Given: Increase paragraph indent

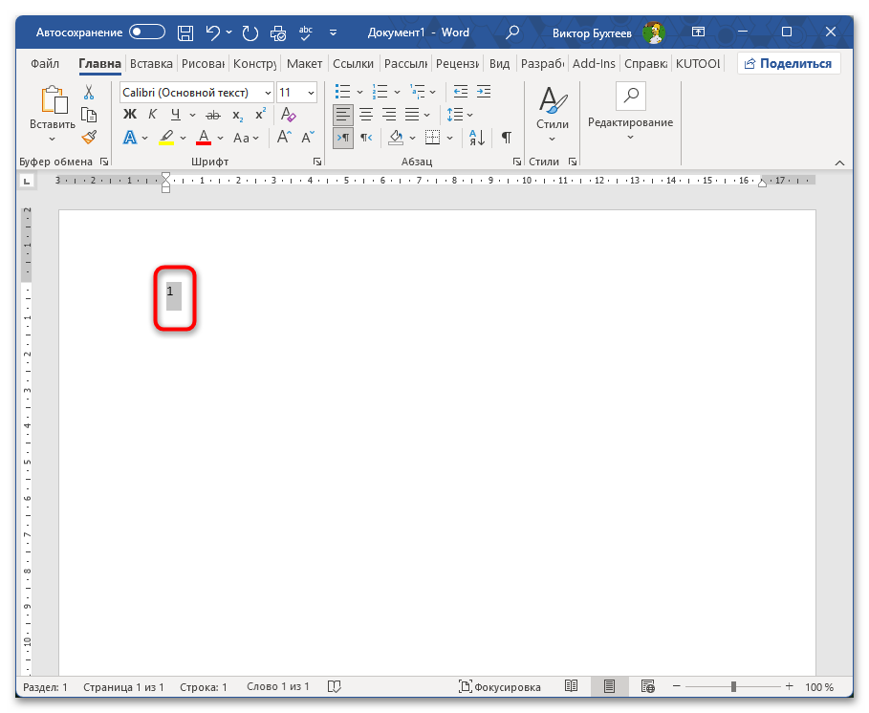Looking at the screenshot, I should coord(485,92).
